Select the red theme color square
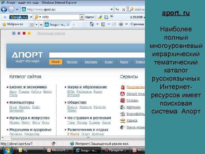This screenshot has height=154, width=205. point(24,33)
